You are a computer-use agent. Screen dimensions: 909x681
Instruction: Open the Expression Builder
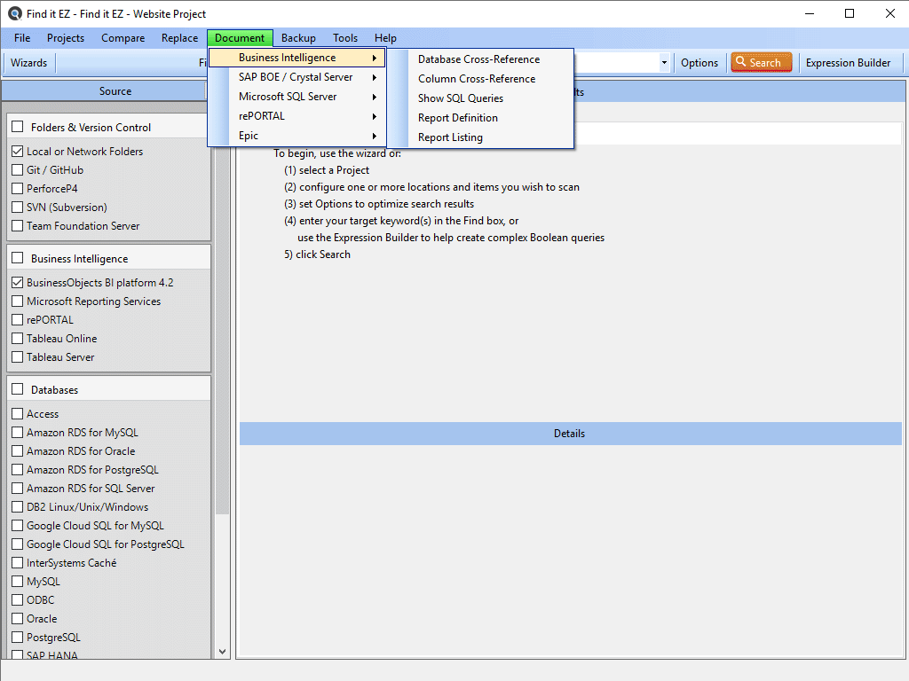(848, 63)
